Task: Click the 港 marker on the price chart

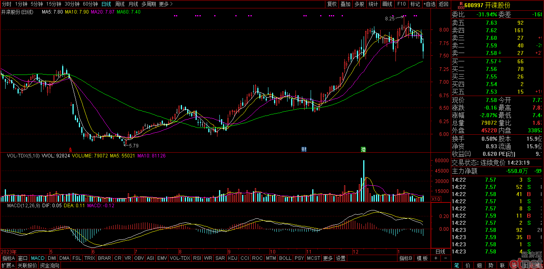Action: coord(363,149)
